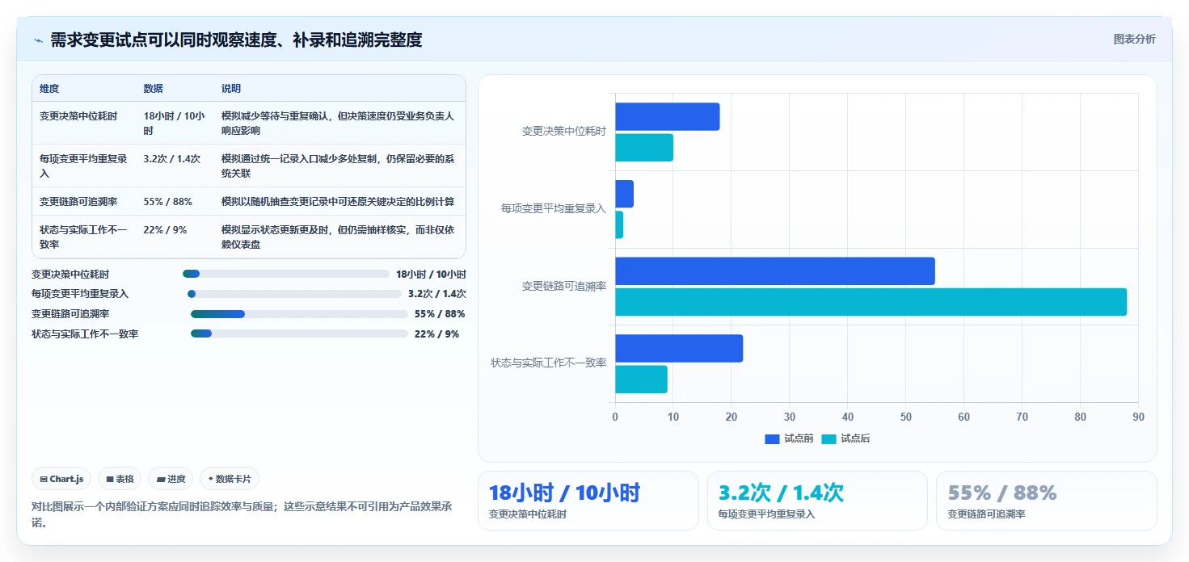Click table cell 状态与实际工作不一致率 in 维度 column
Screen dimensions: 1189x562
(x=83, y=237)
